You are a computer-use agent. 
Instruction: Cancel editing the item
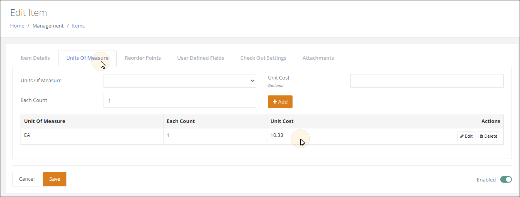(x=27, y=179)
